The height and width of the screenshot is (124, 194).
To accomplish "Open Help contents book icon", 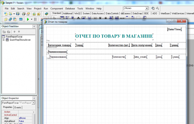I will [x=46, y=14].
